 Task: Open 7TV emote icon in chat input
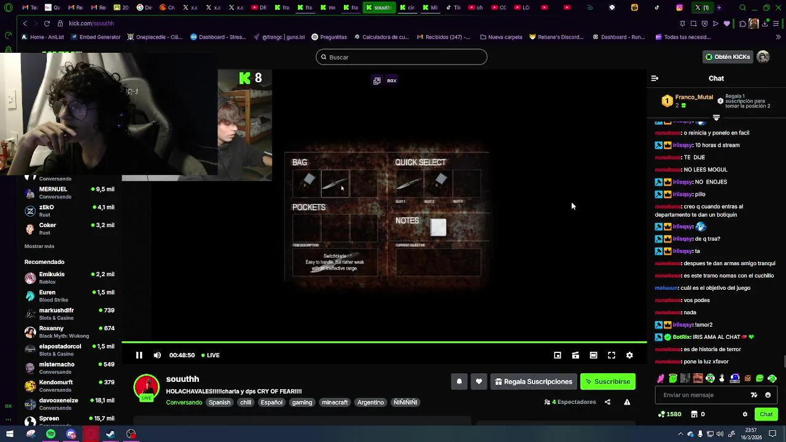tap(754, 395)
